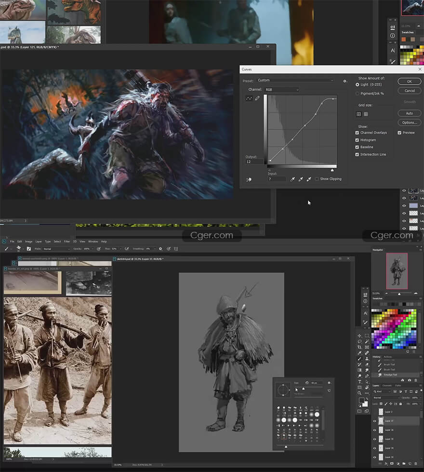This screenshot has width=424, height=472.
Task: Hide Layer 37 using its eye icon
Action: (375, 421)
